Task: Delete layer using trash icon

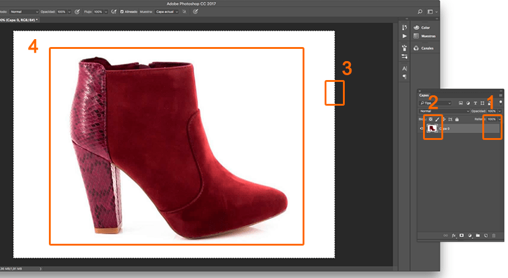Action: tap(493, 235)
